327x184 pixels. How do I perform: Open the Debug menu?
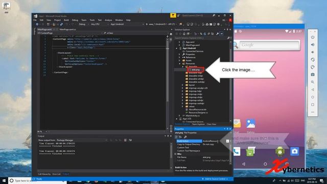click(75, 20)
